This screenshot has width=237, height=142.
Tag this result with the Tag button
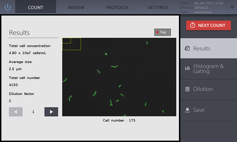(x=162, y=32)
